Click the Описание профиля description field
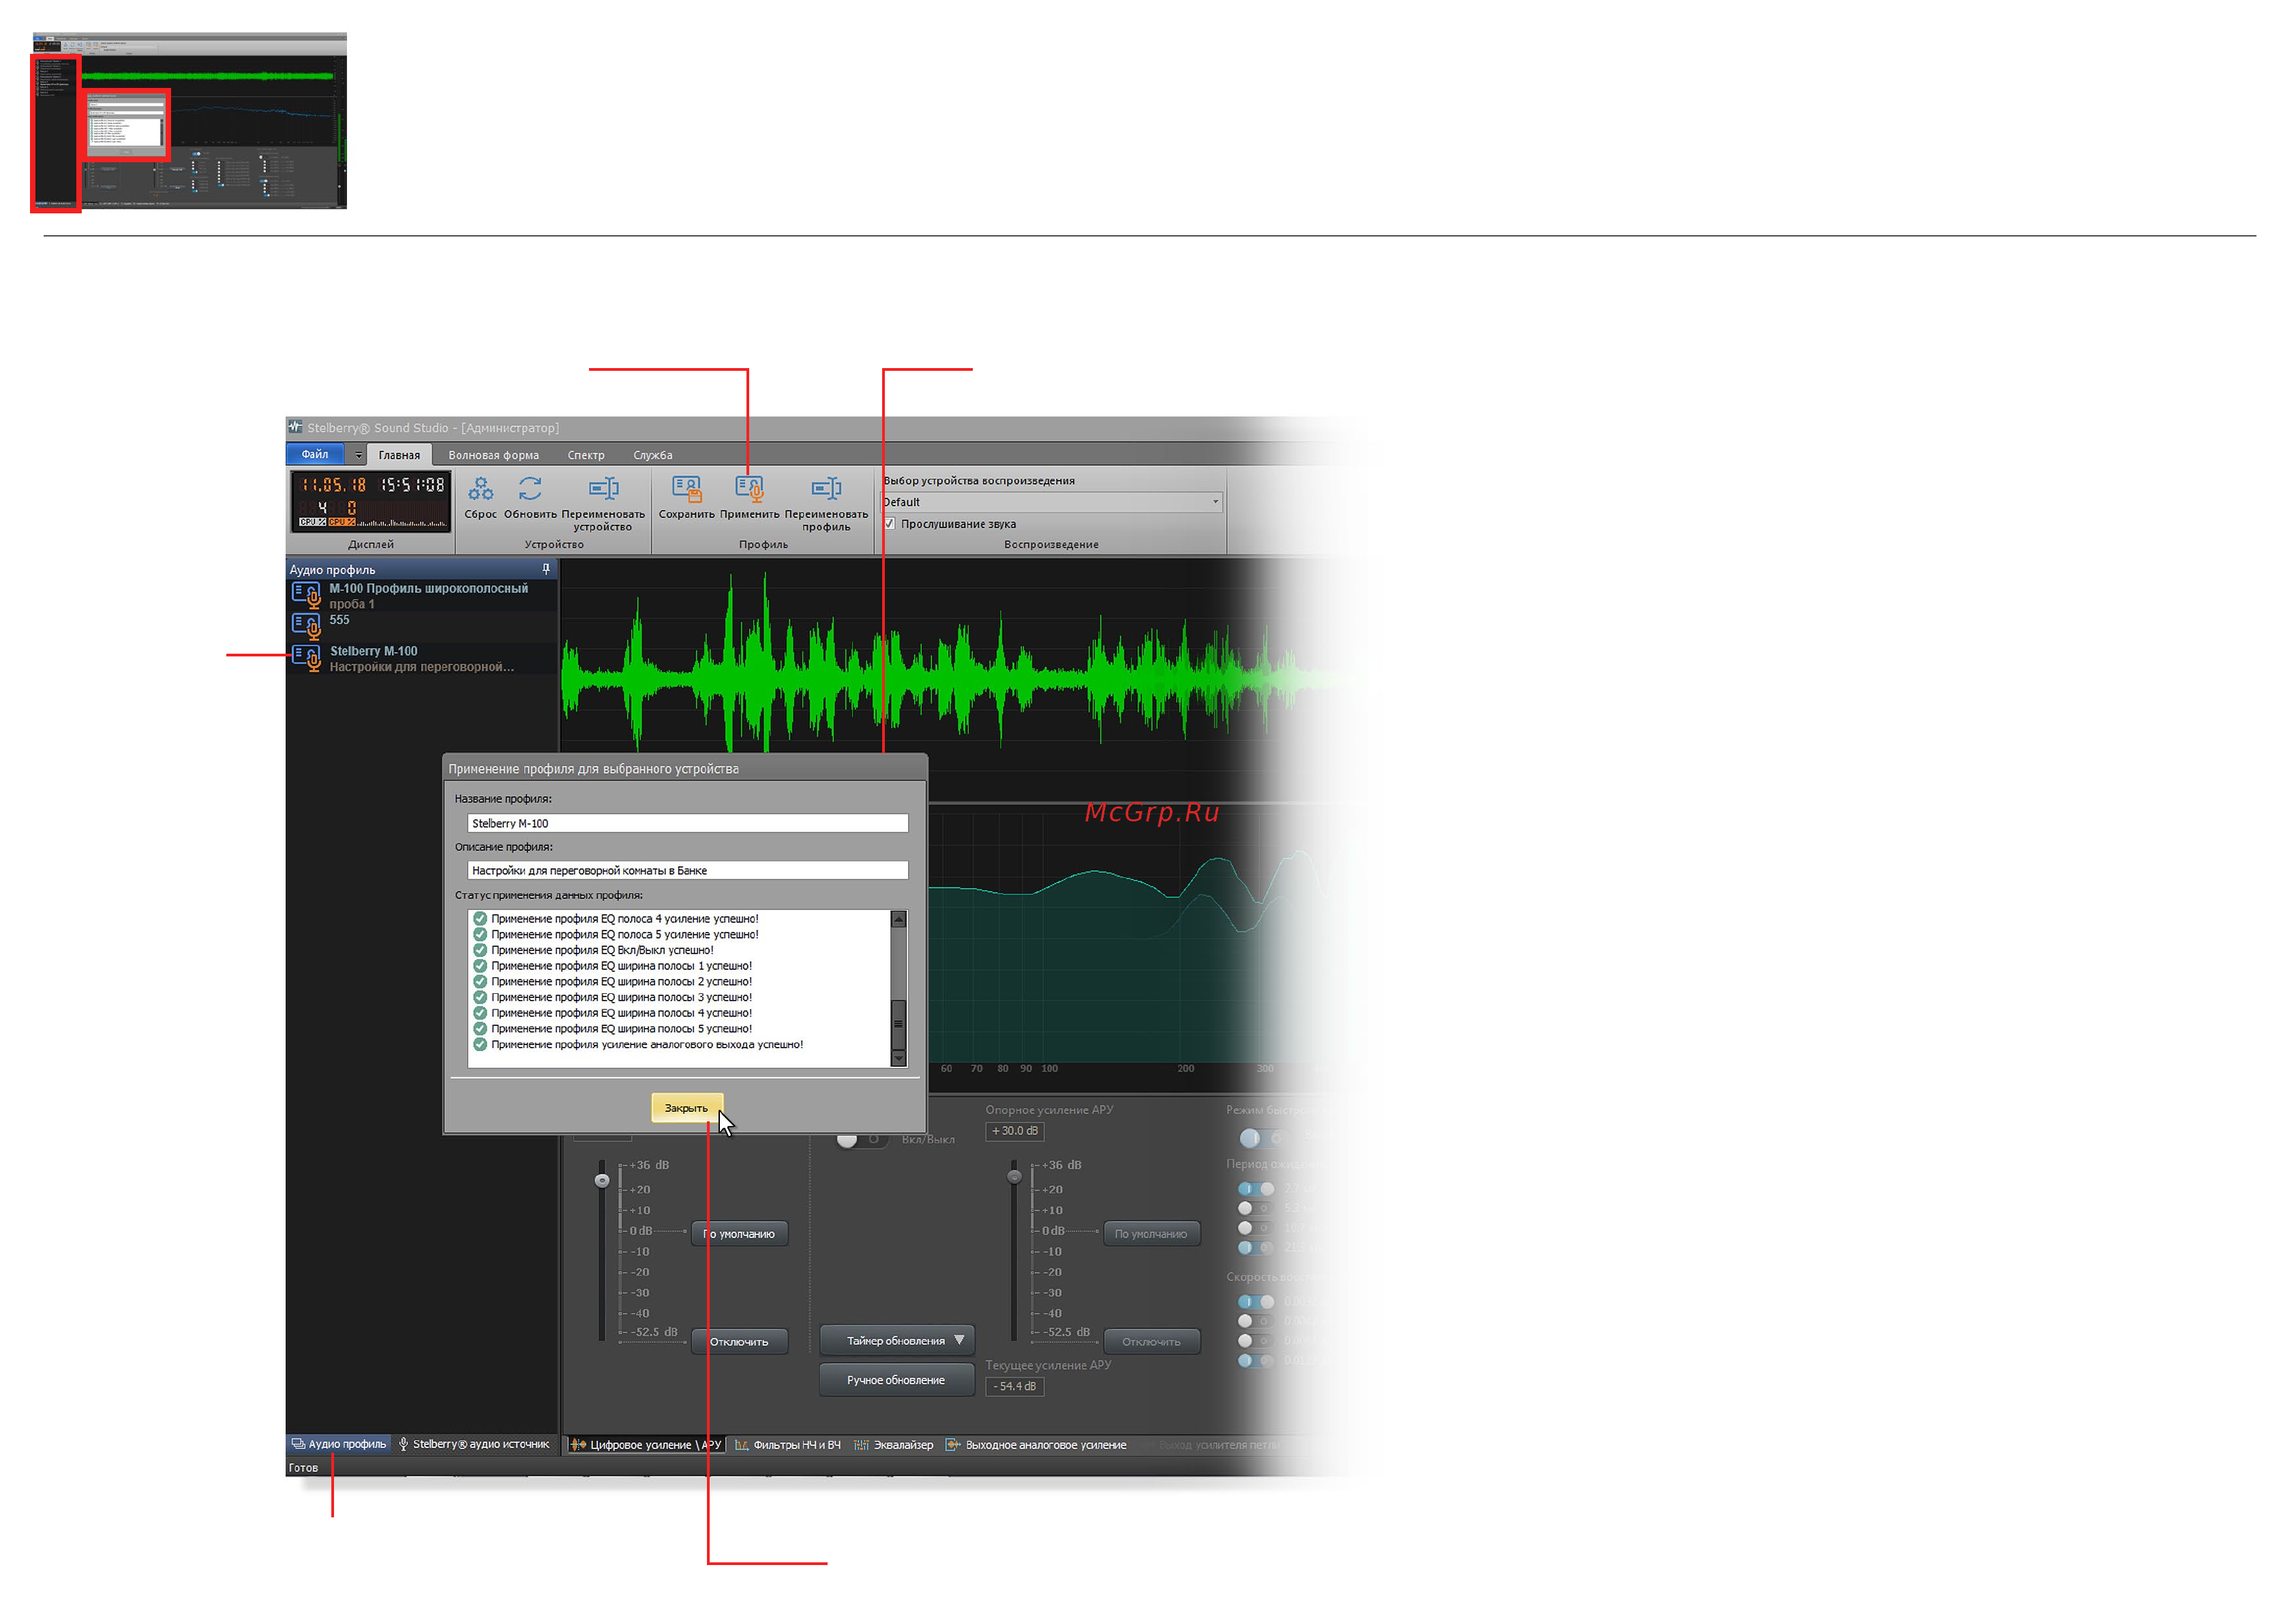Image resolution: width=2296 pixels, height=1623 pixels. (x=687, y=870)
